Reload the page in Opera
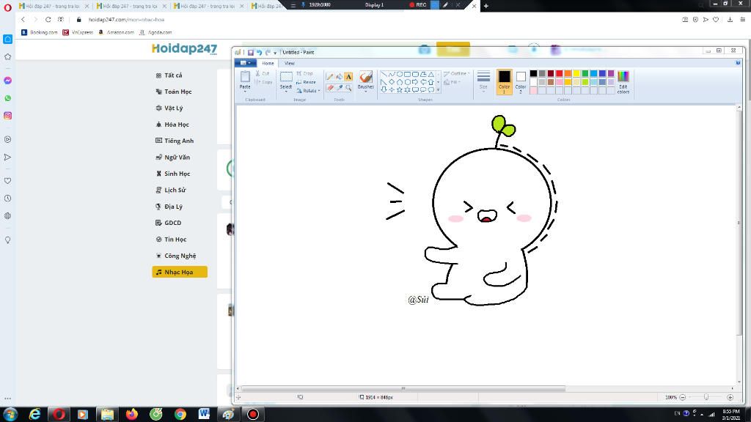This screenshot has width=751, height=422. click(x=48, y=20)
